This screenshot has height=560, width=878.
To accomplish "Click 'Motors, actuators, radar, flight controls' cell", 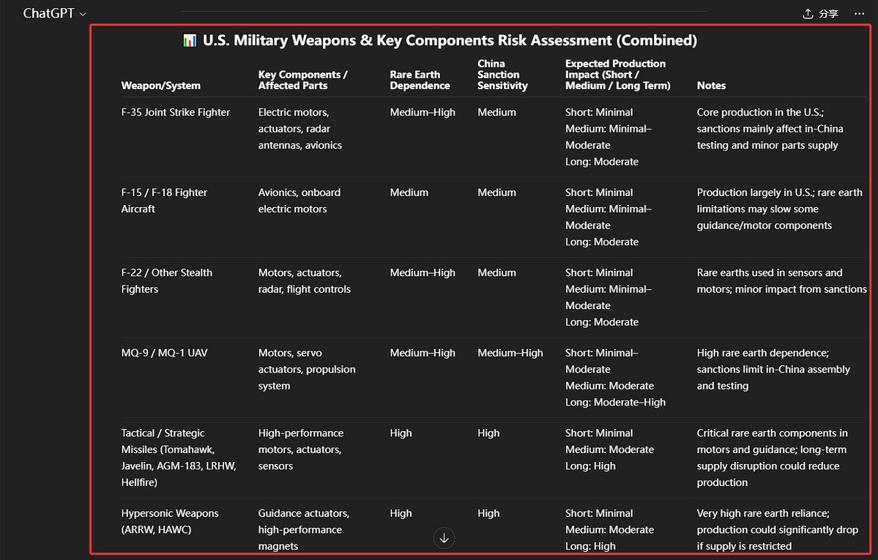I will (x=304, y=280).
